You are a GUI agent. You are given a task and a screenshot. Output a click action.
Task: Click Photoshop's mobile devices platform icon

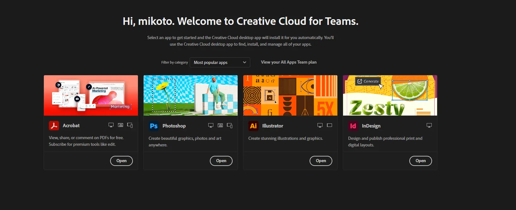[x=230, y=125]
